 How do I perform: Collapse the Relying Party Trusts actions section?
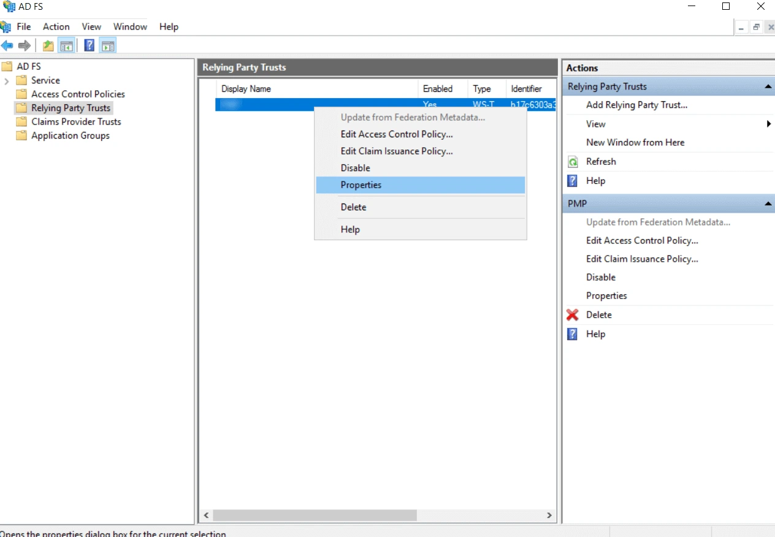768,86
